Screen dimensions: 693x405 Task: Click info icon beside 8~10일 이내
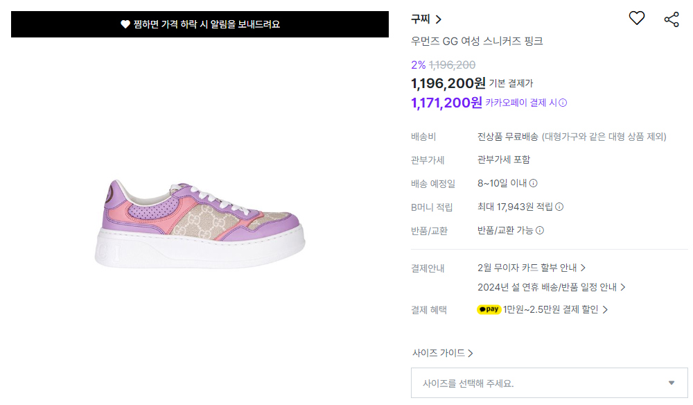click(534, 183)
